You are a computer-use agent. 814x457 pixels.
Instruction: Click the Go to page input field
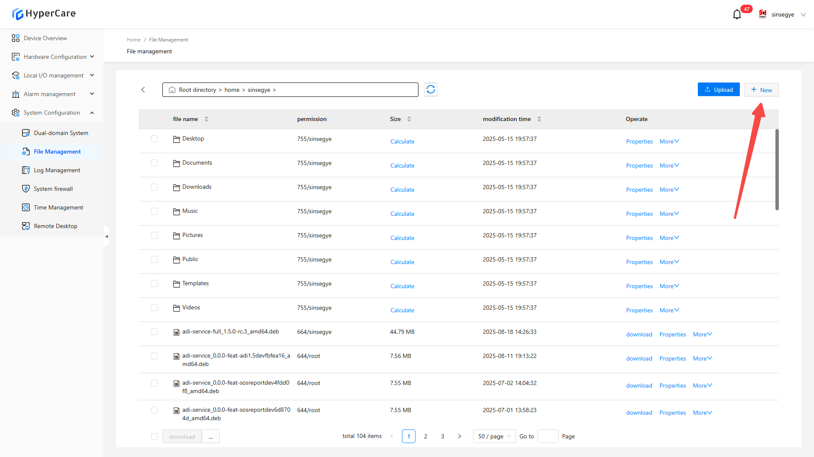pos(548,436)
